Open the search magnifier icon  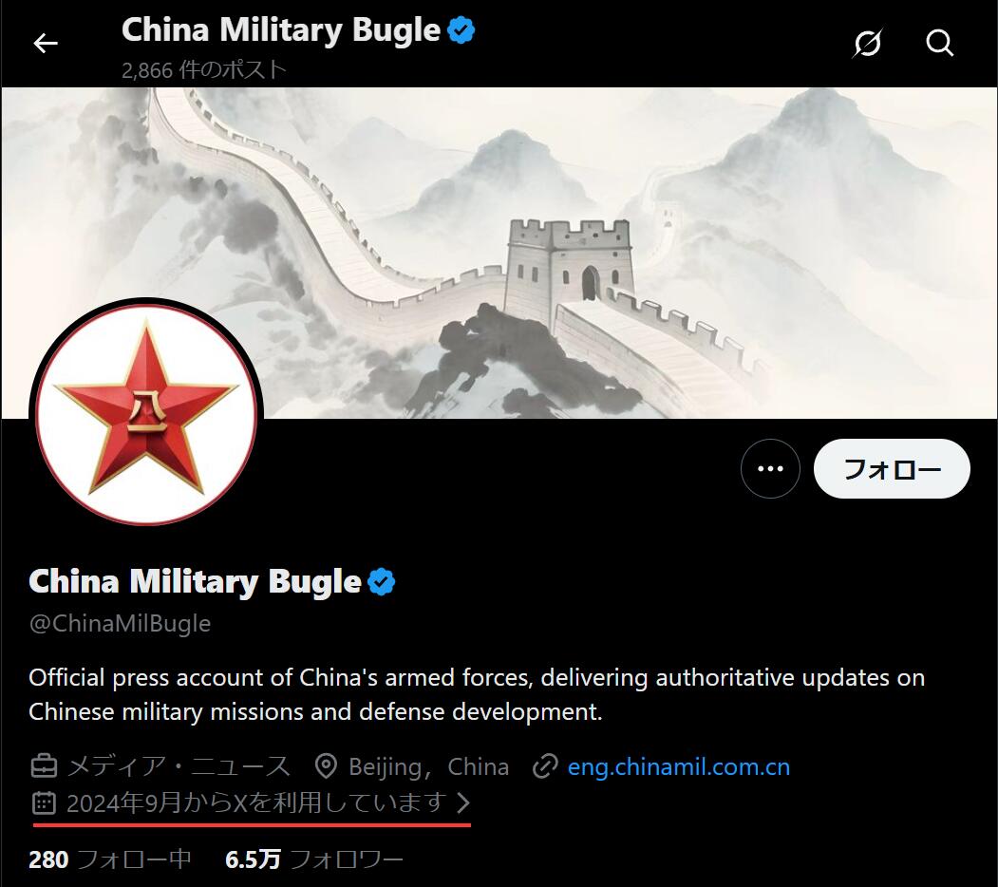939,44
